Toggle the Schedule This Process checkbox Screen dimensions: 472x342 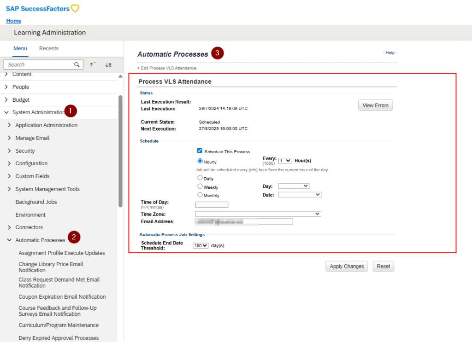point(200,151)
